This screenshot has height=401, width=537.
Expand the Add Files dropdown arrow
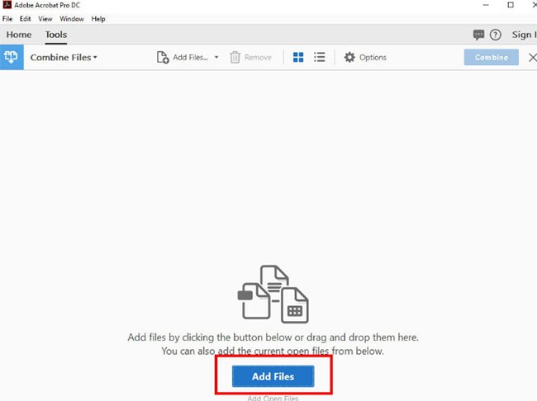click(216, 58)
